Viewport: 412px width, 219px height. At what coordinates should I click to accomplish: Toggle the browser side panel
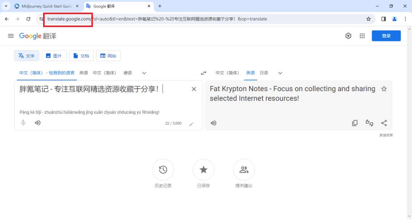(x=383, y=19)
